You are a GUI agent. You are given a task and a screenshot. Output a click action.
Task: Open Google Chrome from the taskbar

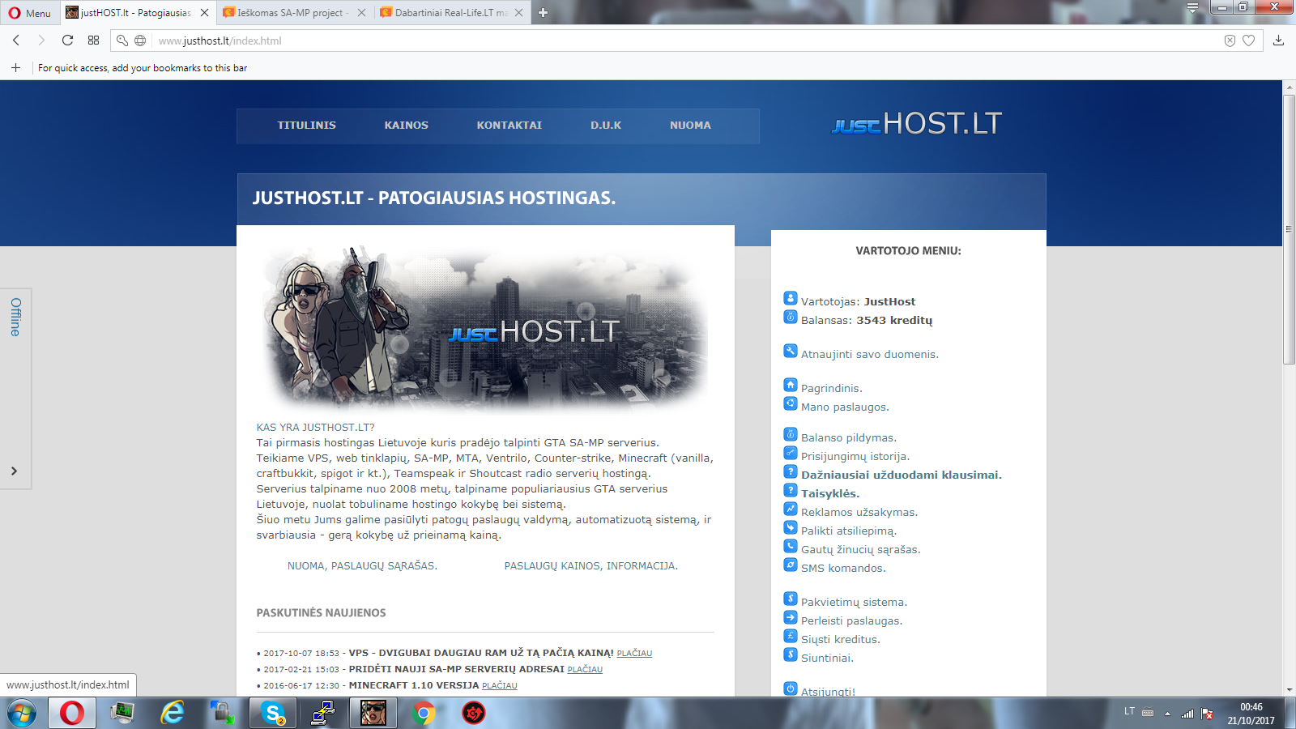(423, 714)
